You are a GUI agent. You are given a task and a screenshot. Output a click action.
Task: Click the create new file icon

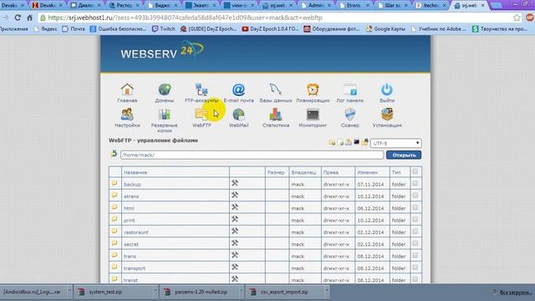click(x=340, y=143)
